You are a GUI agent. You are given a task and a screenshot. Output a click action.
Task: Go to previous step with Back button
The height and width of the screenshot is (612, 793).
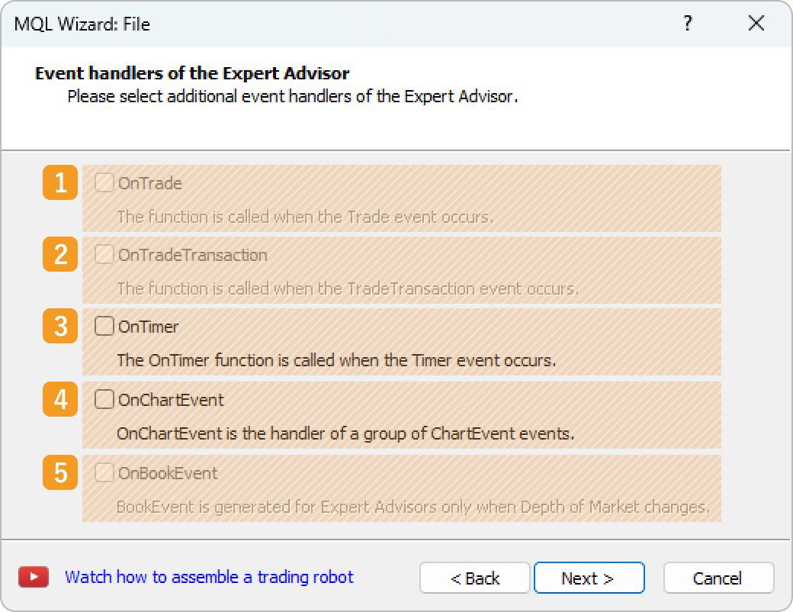pos(474,578)
